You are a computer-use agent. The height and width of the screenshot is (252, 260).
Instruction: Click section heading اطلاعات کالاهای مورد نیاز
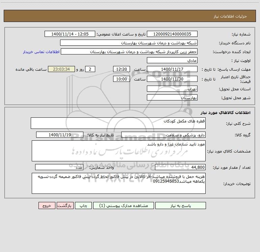click(226, 113)
